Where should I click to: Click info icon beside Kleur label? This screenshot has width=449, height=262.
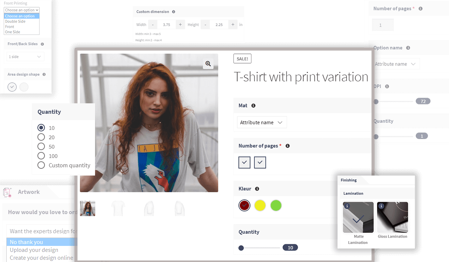[x=257, y=189]
